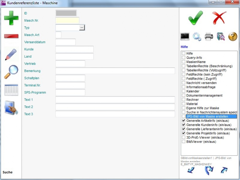Uncheck Generelle Artikelinfo (ein/aus)

[x=183, y=121]
